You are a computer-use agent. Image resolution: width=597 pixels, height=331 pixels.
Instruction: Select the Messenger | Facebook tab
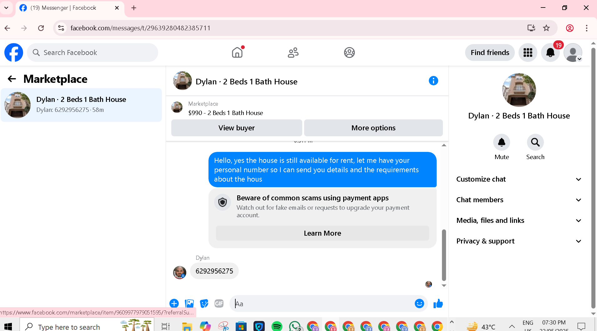(70, 8)
